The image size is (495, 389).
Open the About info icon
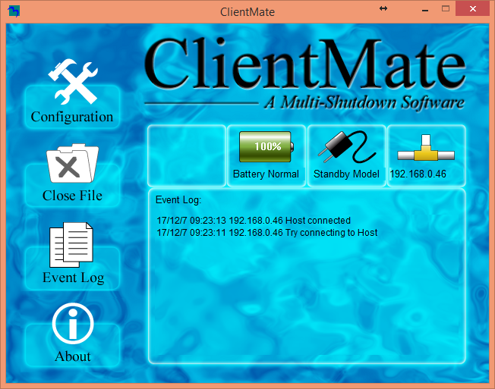coord(73,324)
